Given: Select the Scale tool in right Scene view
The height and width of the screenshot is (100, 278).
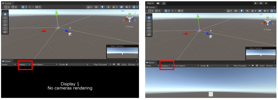Looking at the screenshot, I should 149,28.
